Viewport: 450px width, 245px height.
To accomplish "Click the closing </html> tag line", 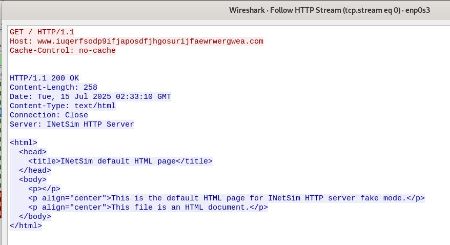I will click(26, 226).
